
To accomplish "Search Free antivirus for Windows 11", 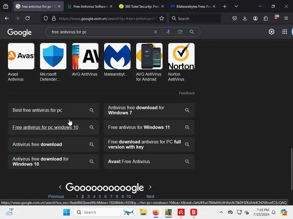I will tap(149, 127).
